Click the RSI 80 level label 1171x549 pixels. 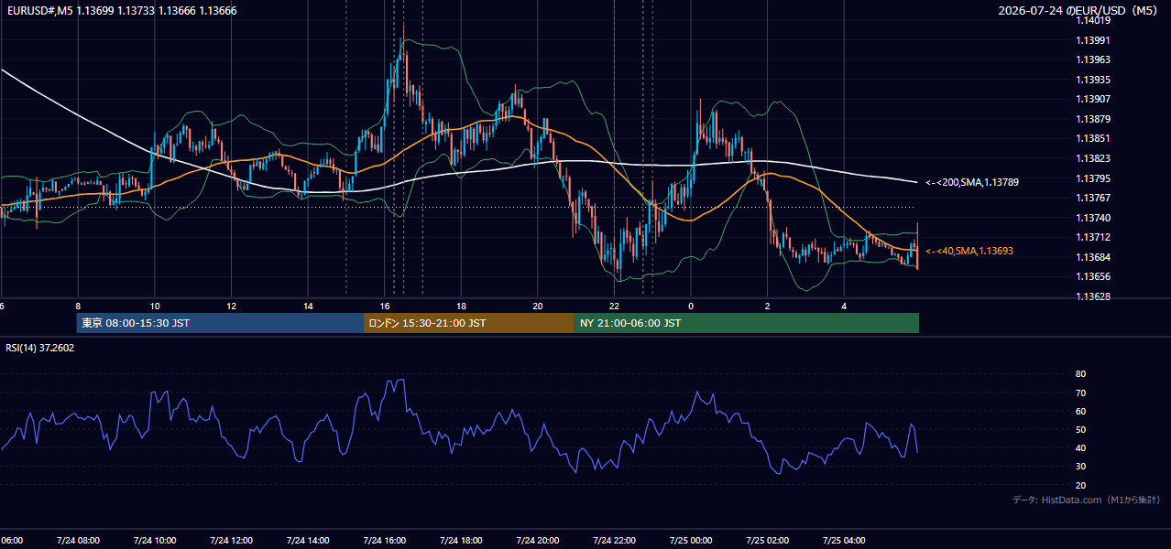[1080, 374]
